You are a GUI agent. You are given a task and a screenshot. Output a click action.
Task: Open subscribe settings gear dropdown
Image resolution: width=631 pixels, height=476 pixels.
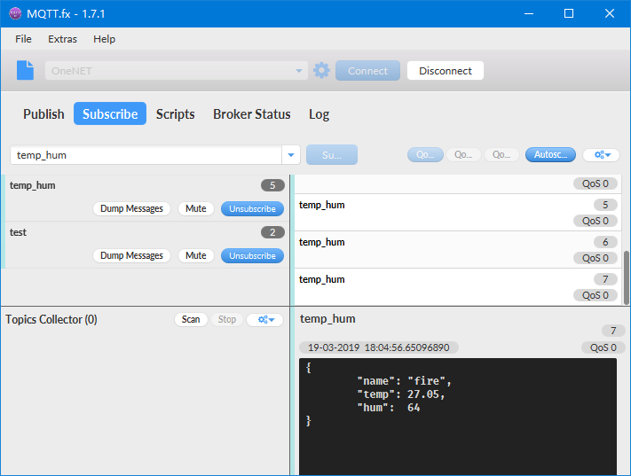[x=601, y=155]
